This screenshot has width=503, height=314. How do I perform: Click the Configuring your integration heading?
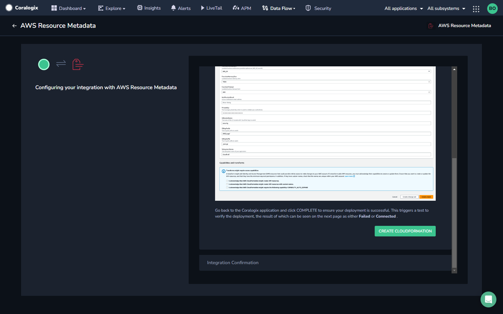(x=106, y=87)
